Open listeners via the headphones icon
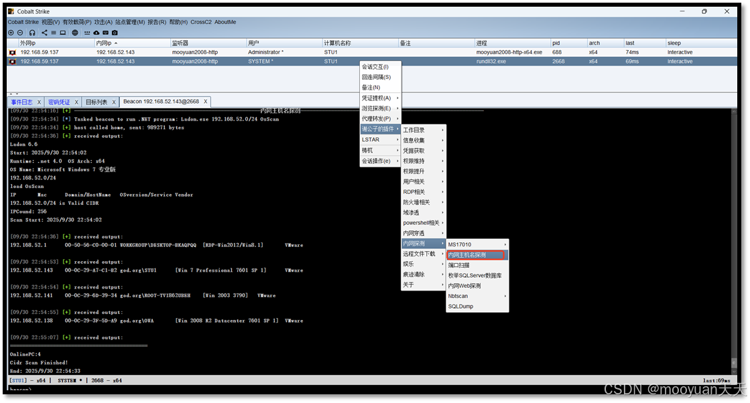Viewport: 750px width, 403px height. click(x=32, y=33)
